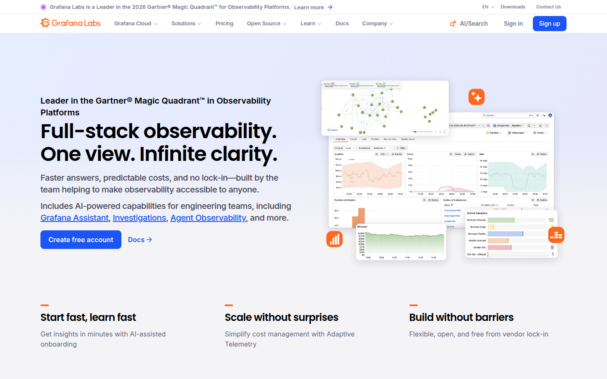Viewport: 607px width, 379px height.
Task: Switch to the Service map tab
Action: [390, 139]
